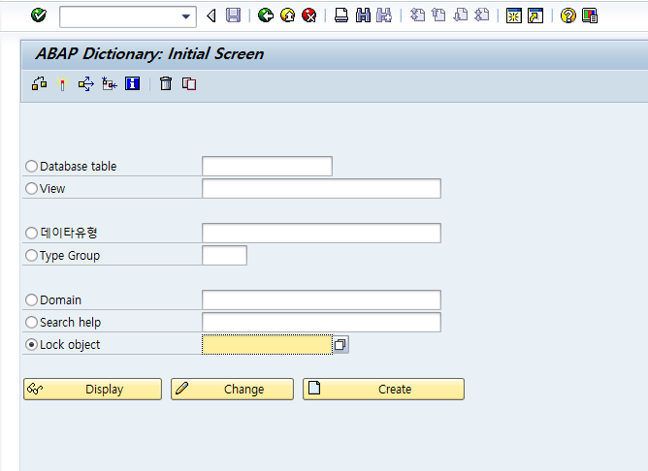
Task: Select the 데이타유형 radio button
Action: click(31, 234)
